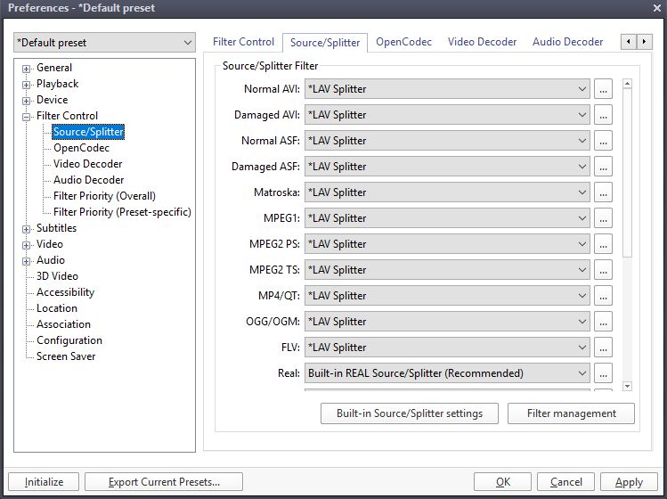
Task: Open the MP4/QT splitter dropdown
Action: click(447, 296)
